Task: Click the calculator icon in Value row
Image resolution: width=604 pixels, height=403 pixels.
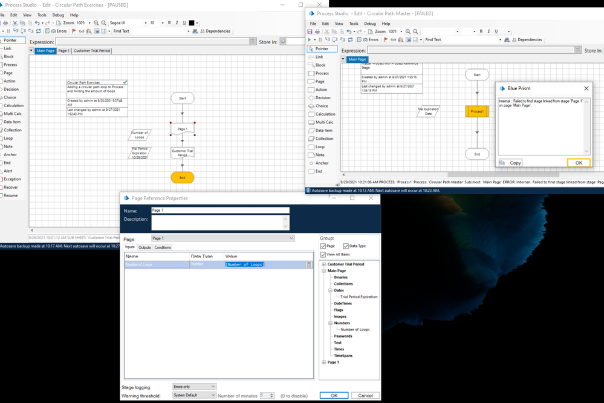Action: pyautogui.click(x=309, y=264)
